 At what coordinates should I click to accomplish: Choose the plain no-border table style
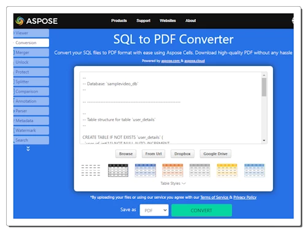tap(91, 170)
